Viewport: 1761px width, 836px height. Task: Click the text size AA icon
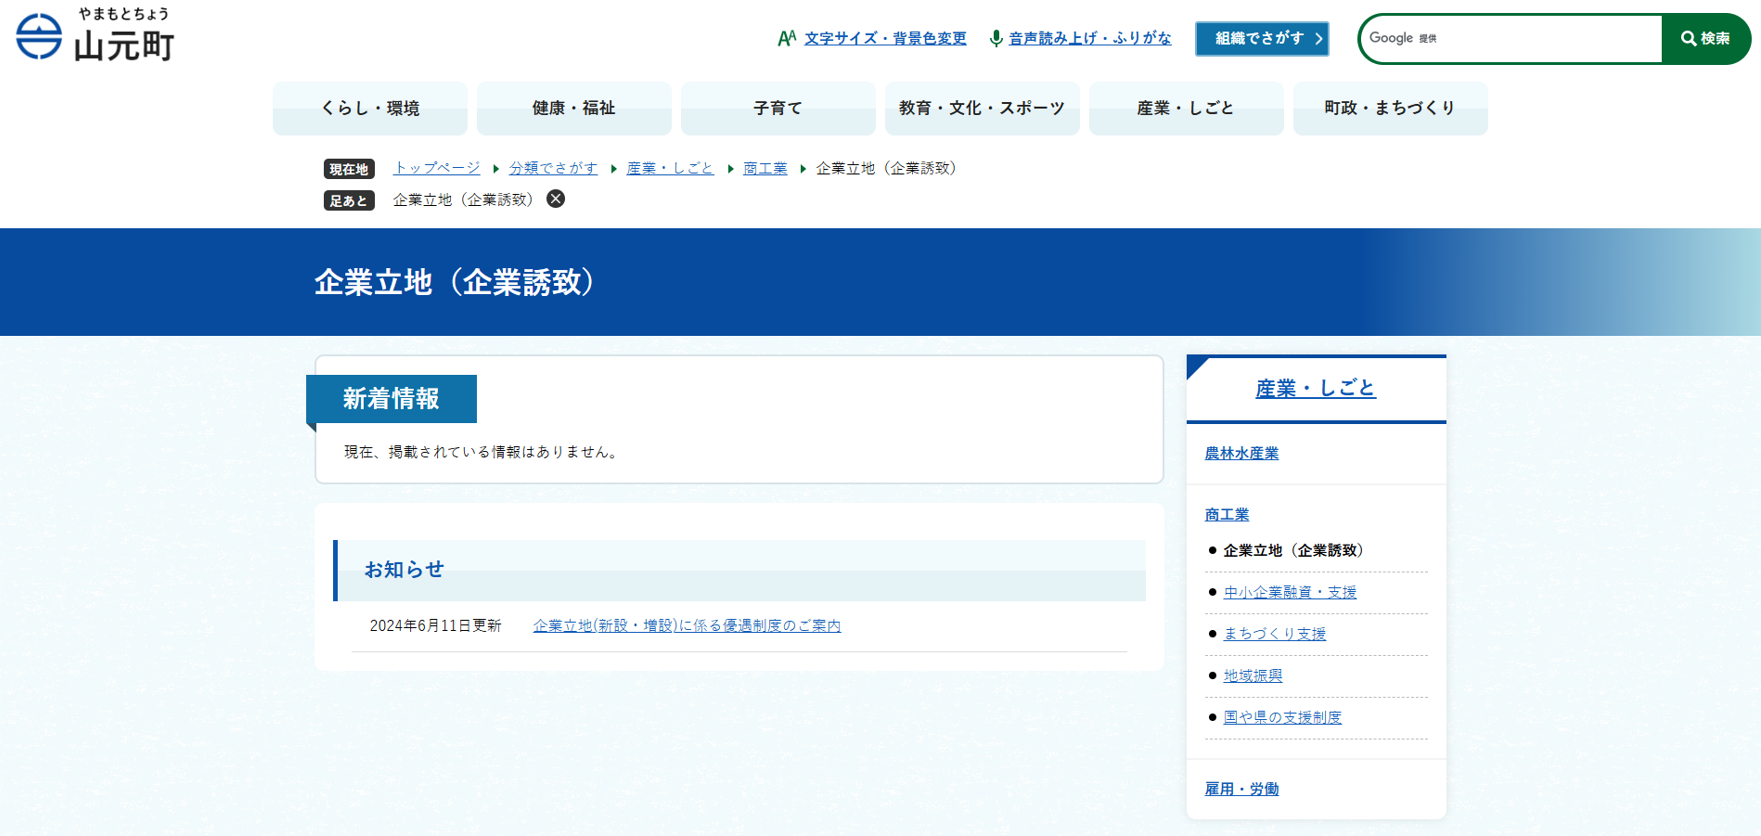[787, 38]
